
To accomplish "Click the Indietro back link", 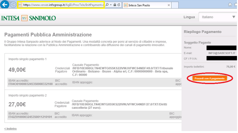I will (11, 129).
